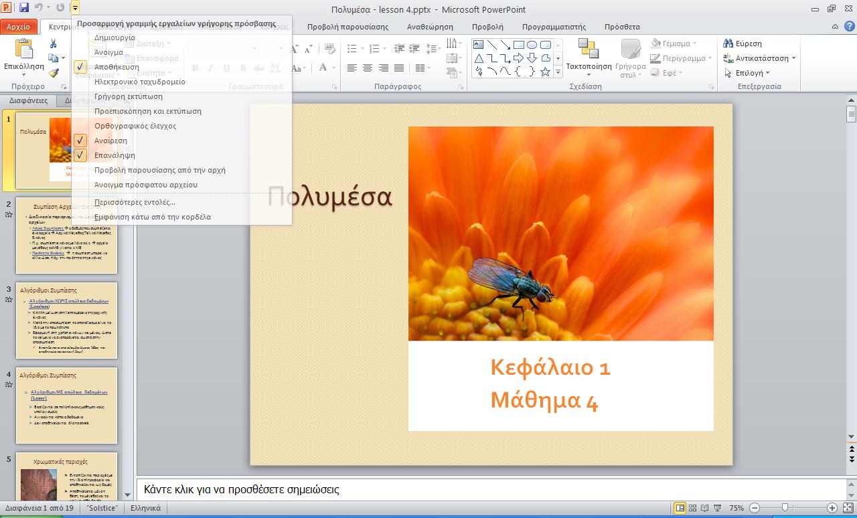
Task: Switch to Αναθεώρηση ribbon tab
Action: [430, 27]
